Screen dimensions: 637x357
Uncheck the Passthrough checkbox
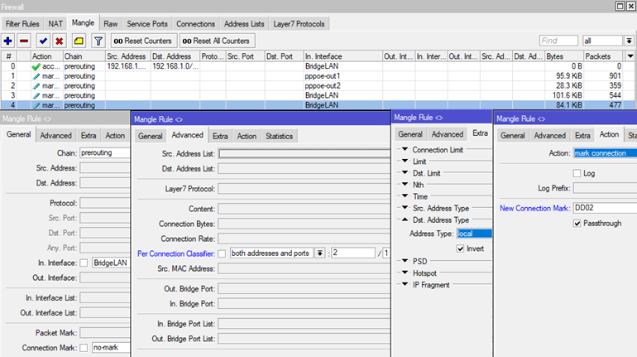(x=577, y=223)
